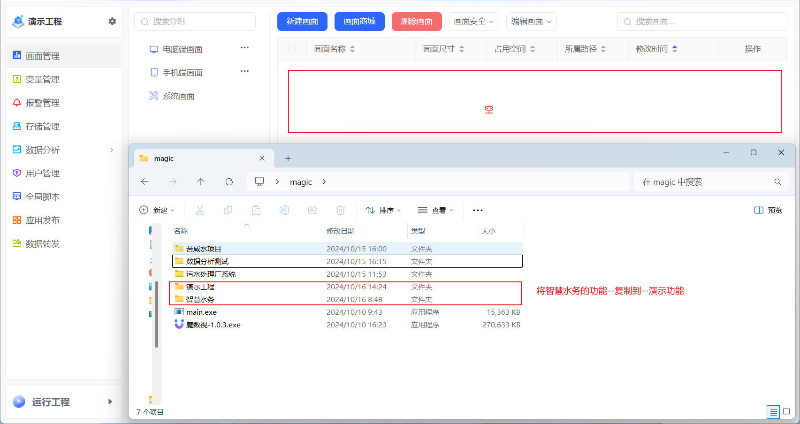
Task: Click the back arrow in file explorer
Action: pyautogui.click(x=145, y=182)
